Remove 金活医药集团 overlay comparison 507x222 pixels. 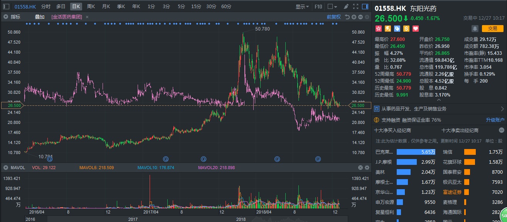pos(87,17)
